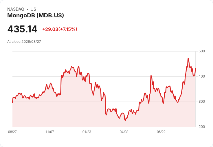Image resolution: width=213 pixels, height=147 pixels.
Task: Click the 400 y-axis price label
Action: pos(202,76)
